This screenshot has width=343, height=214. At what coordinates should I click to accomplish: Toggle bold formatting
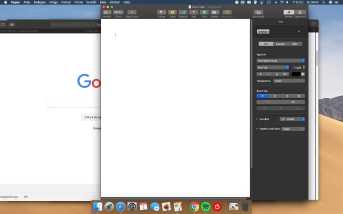tap(260, 74)
